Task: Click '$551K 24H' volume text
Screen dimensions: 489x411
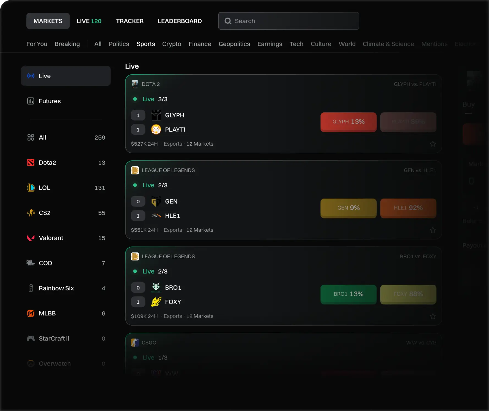Action: [144, 230]
